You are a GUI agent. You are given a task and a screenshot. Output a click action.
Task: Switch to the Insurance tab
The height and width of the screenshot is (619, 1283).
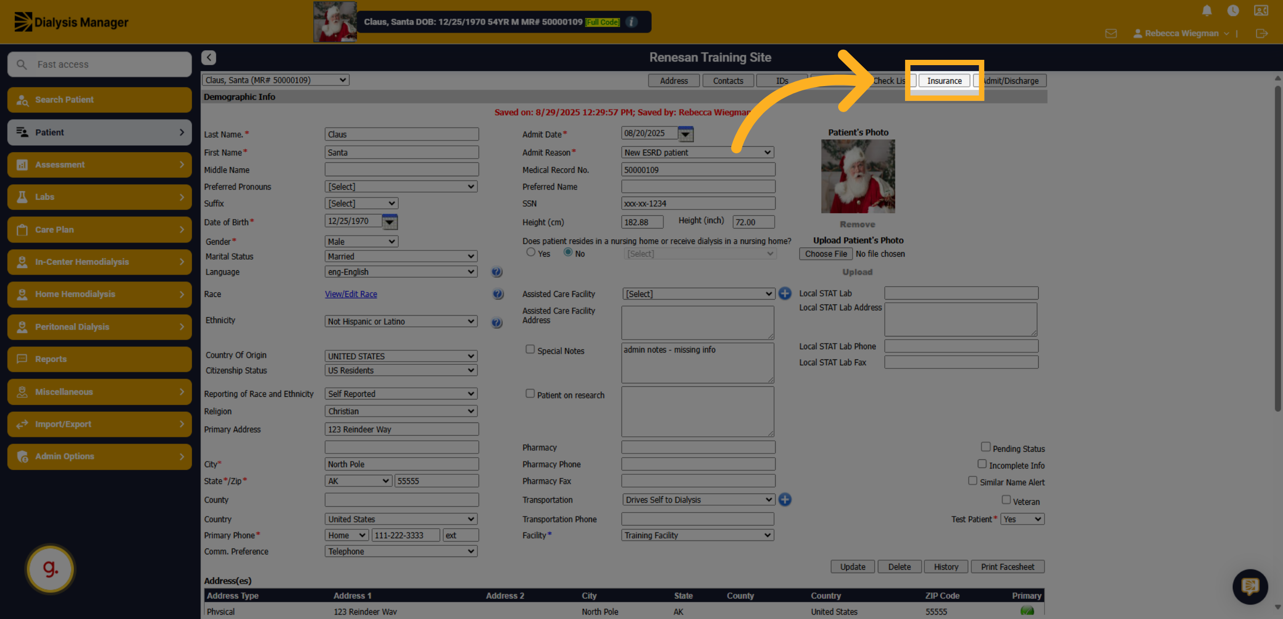click(x=944, y=81)
